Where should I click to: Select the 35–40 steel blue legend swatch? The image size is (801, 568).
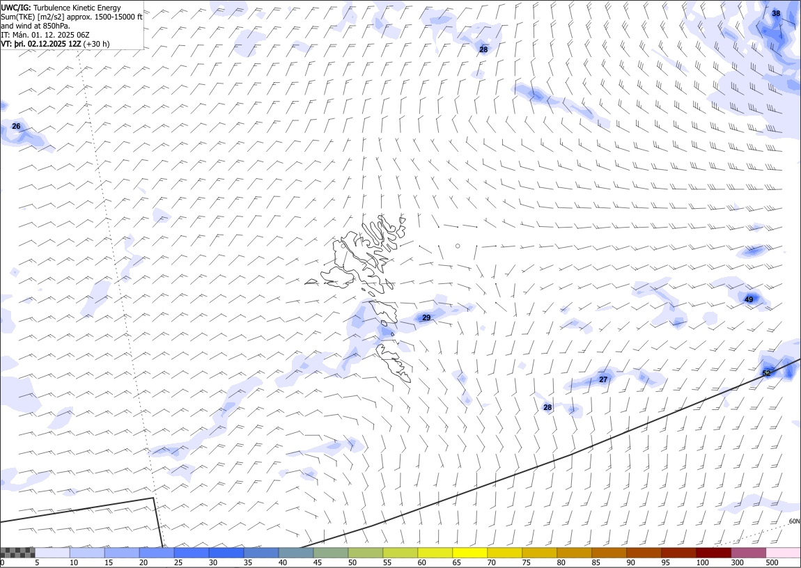pyautogui.click(x=261, y=553)
